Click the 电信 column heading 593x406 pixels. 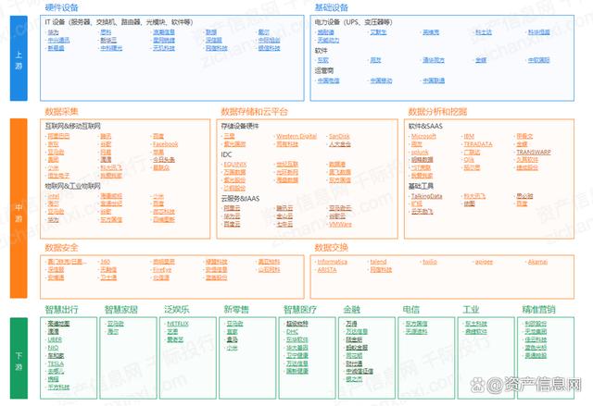tap(411, 310)
